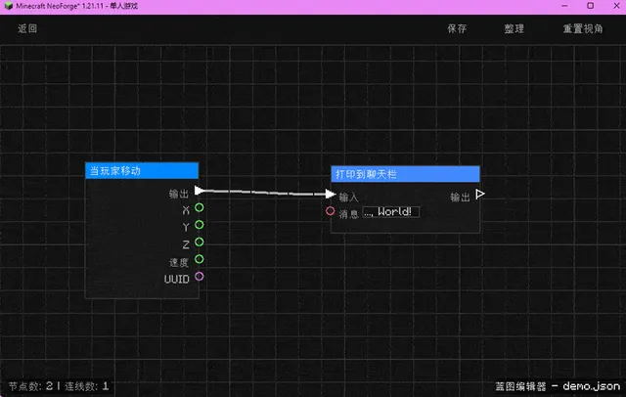Click the X output pin
Image resolution: width=626 pixels, height=397 pixels.
(x=200, y=207)
